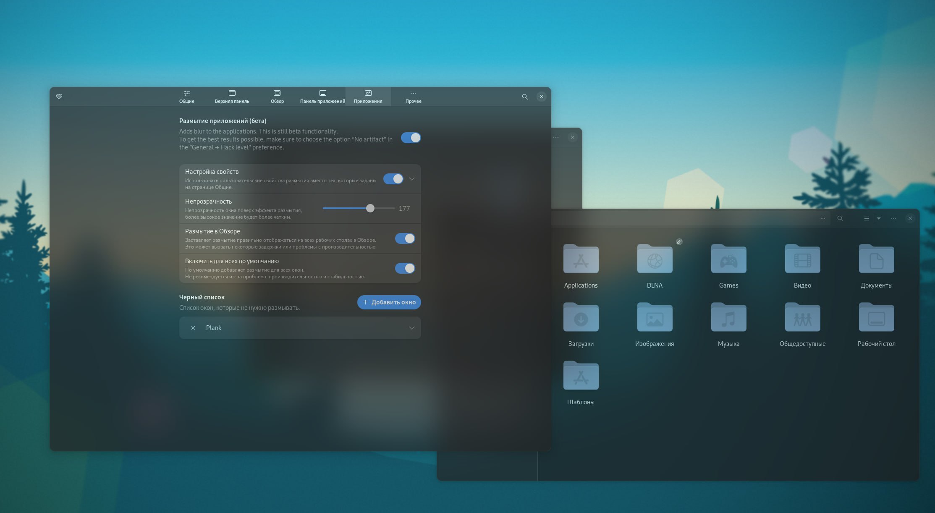Collapse the Настройка свойств section chevron
Viewport: 935px width, 513px height.
pyautogui.click(x=412, y=179)
